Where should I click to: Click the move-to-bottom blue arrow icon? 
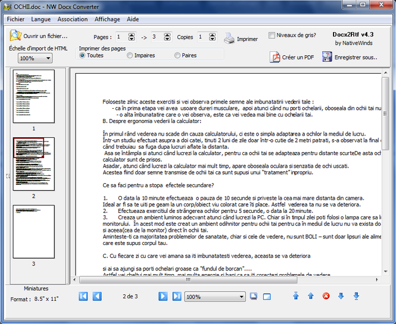pyautogui.click(x=356, y=296)
